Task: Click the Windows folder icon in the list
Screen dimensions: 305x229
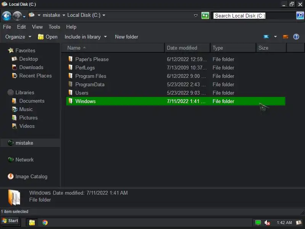Action: 71,101
